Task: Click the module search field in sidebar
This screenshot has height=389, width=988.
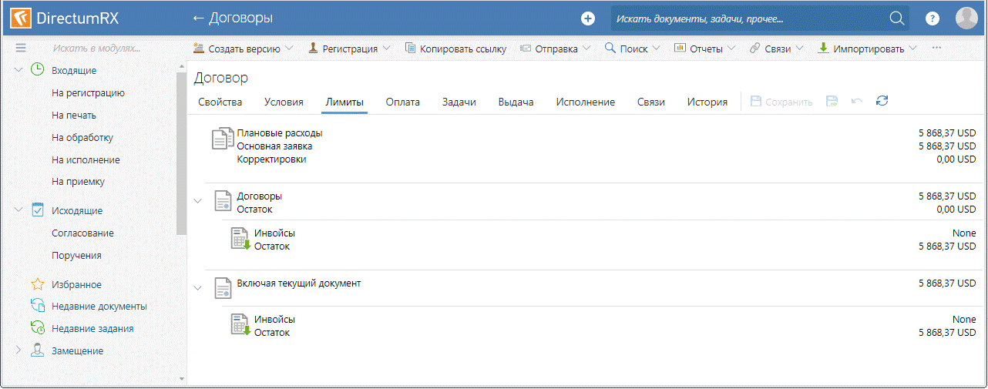Action: [x=96, y=48]
